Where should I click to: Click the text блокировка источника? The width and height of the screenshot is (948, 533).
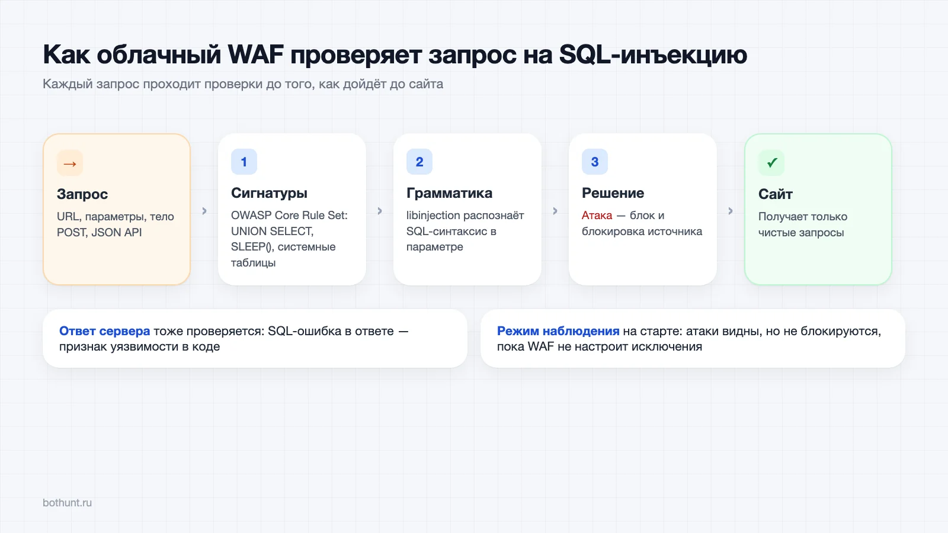coord(642,232)
